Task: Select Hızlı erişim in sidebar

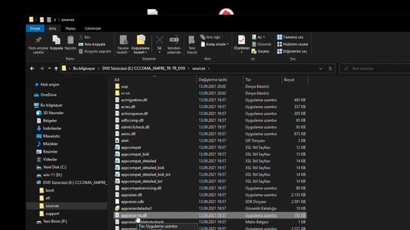Action: 47,84
